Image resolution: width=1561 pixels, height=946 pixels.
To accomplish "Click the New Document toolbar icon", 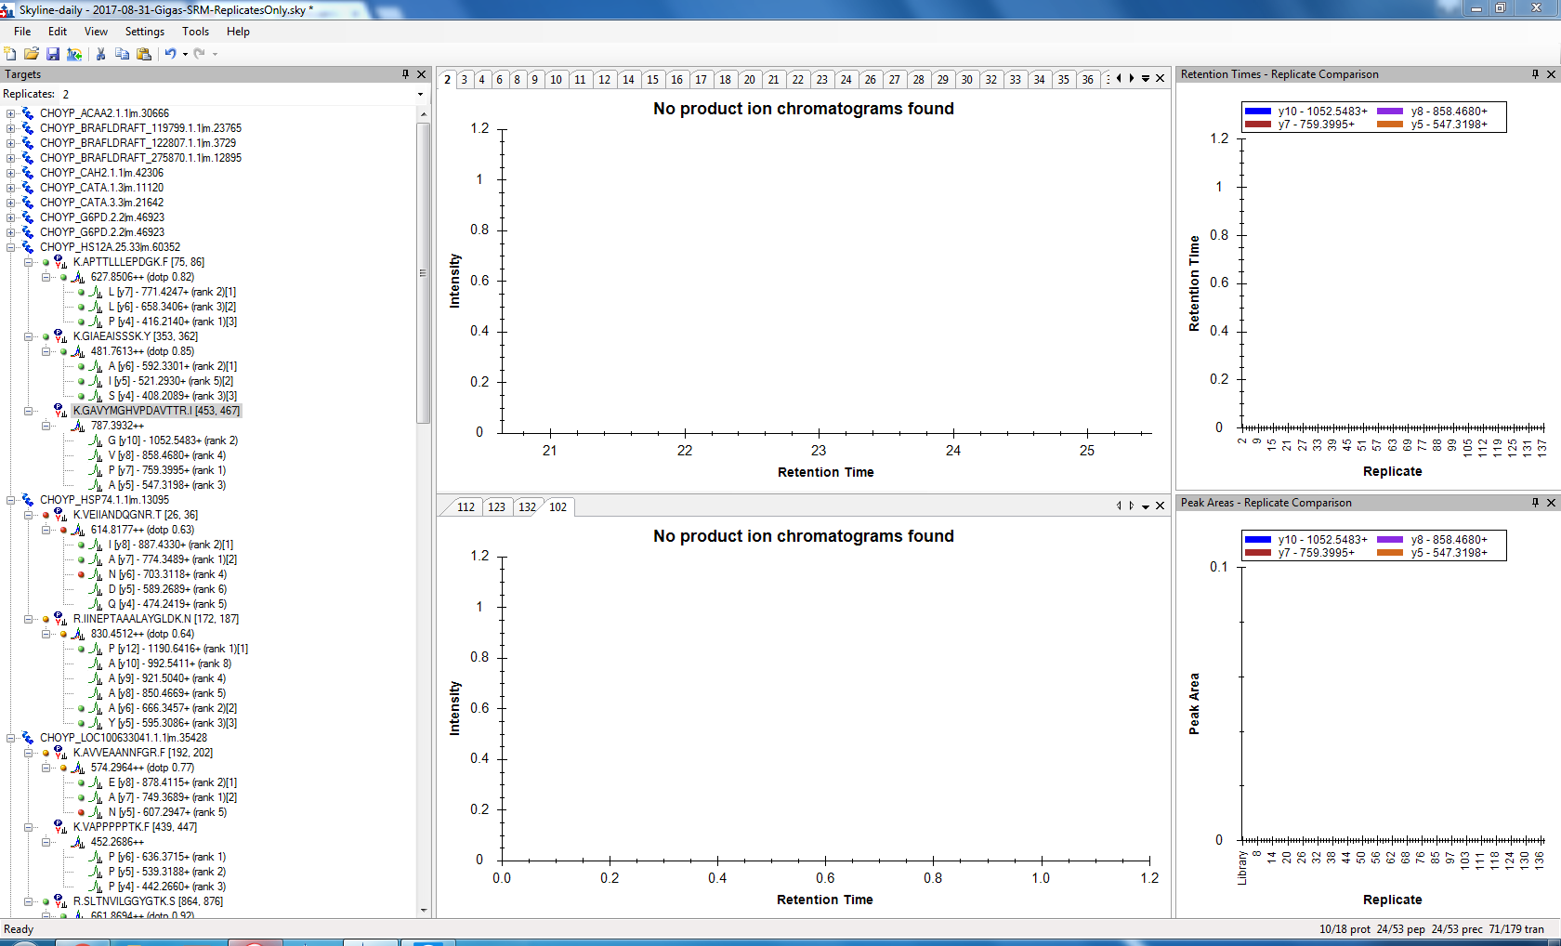I will coord(10,54).
